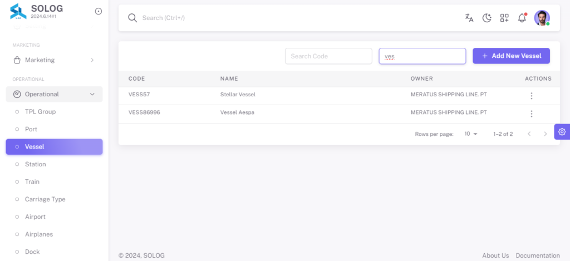Open the user profile avatar
Image resolution: width=570 pixels, height=261 pixels.
click(x=542, y=18)
